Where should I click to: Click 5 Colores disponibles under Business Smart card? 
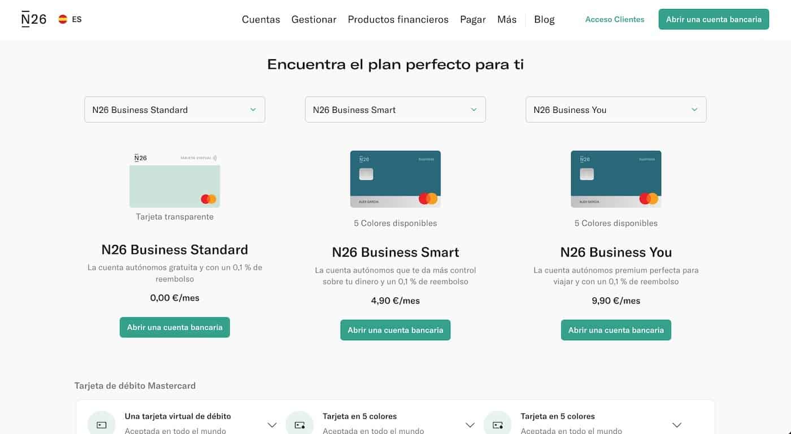pyautogui.click(x=395, y=223)
